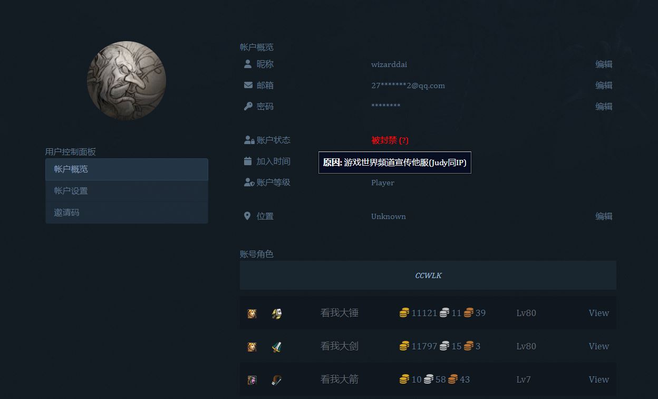Edit the qq.com email address
This screenshot has height=399, width=658.
(x=604, y=85)
